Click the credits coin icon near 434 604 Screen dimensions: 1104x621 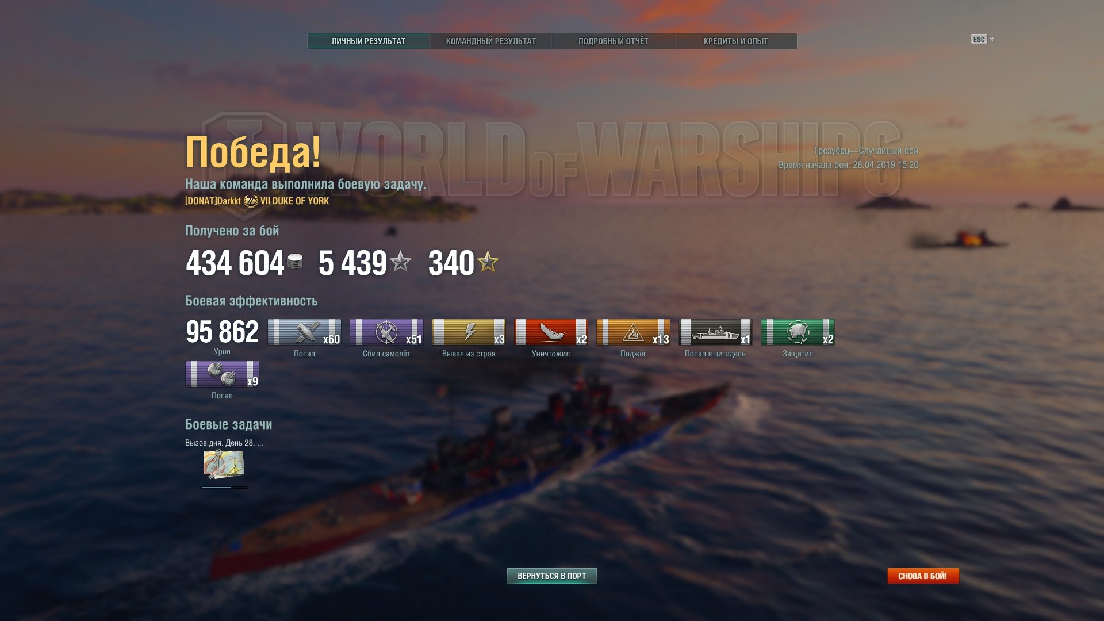[295, 262]
